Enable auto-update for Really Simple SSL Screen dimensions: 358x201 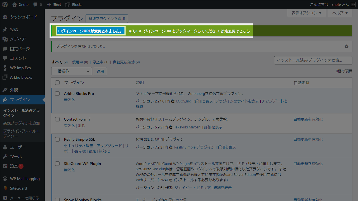(x=308, y=139)
